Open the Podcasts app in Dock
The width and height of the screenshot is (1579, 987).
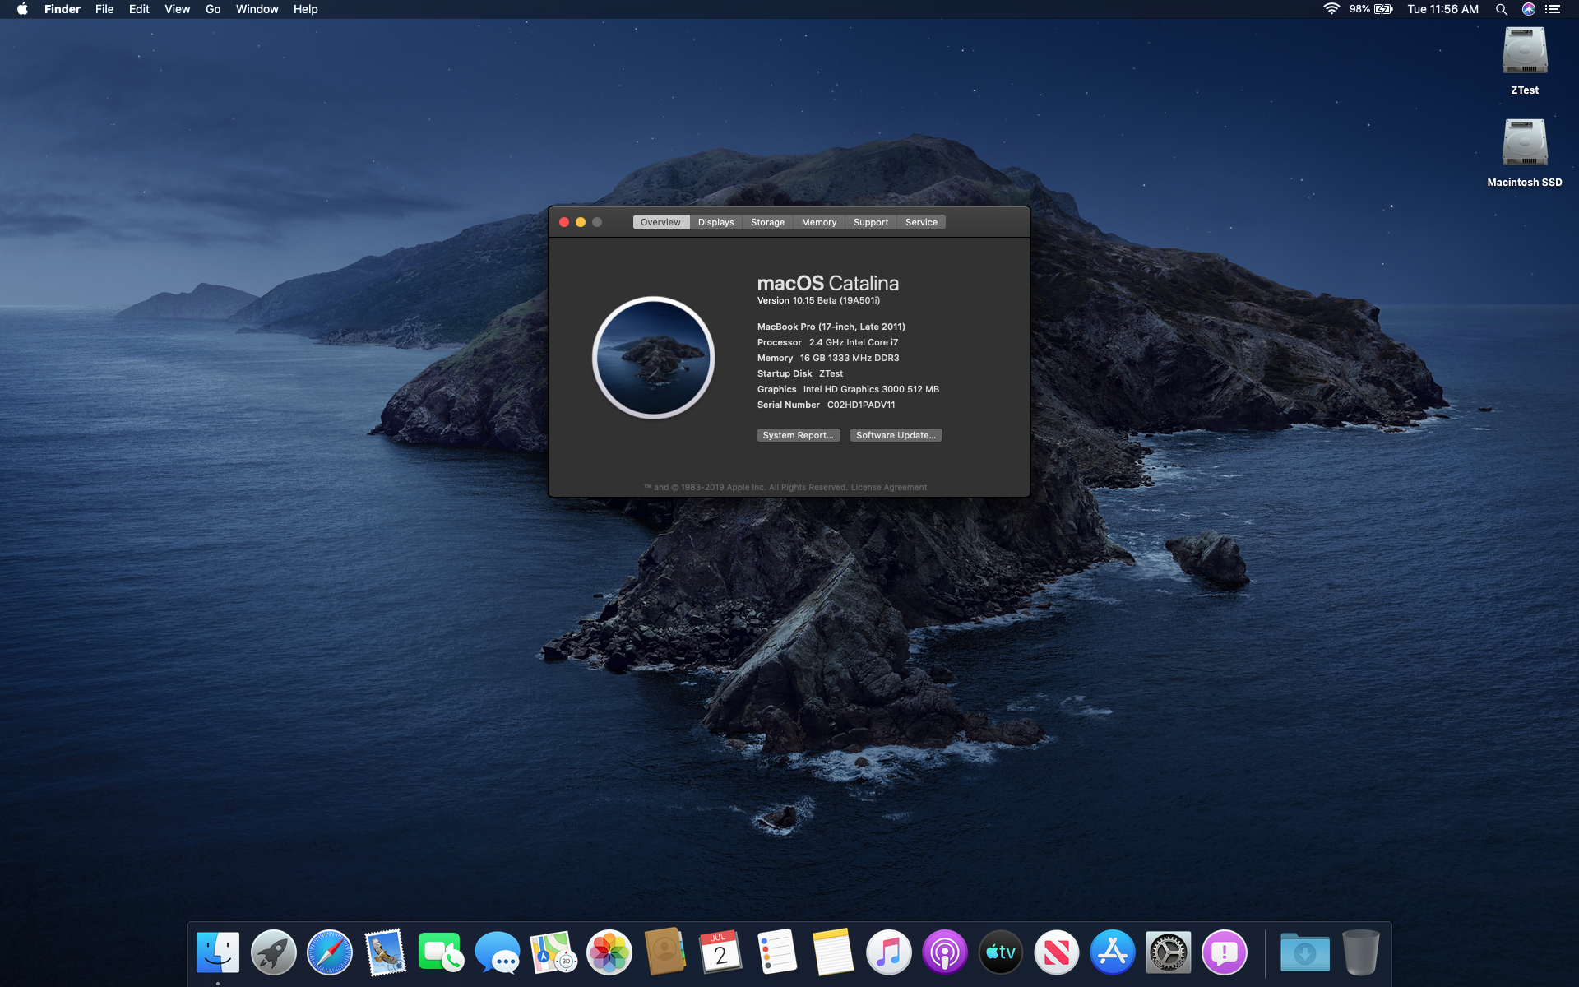coord(944,952)
